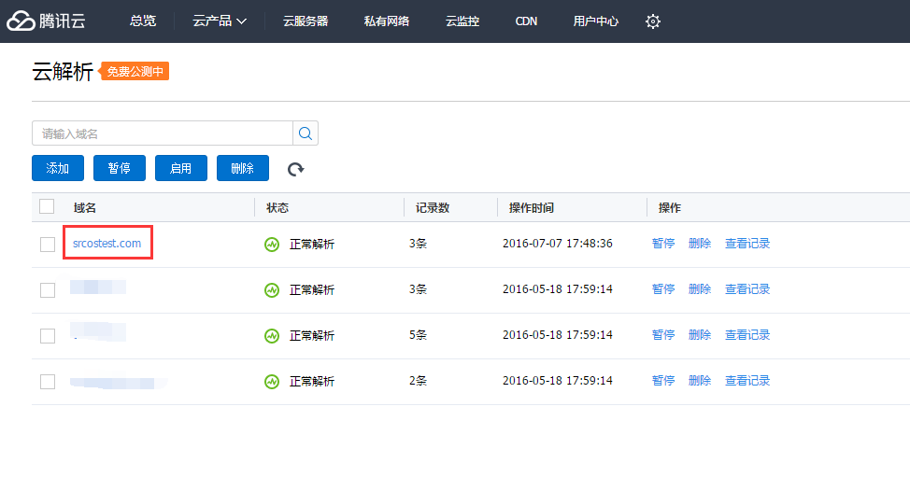Toggle the select-all header checkbox

(x=47, y=206)
